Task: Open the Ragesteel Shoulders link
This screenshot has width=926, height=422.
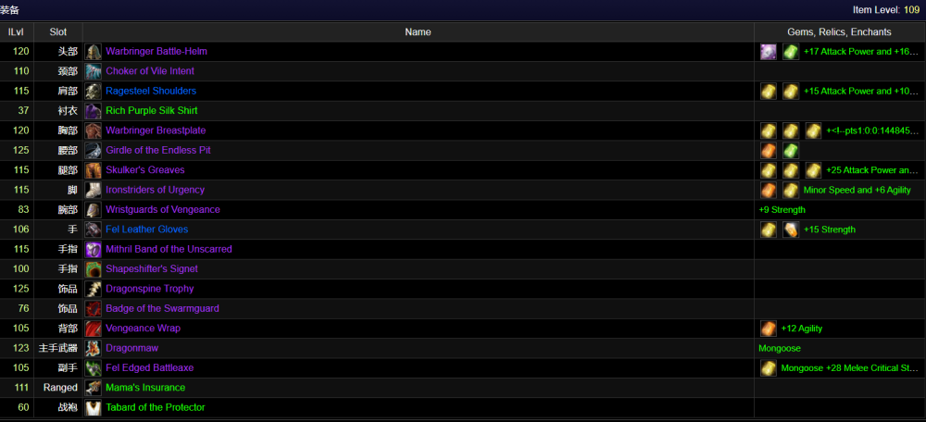Action: (x=151, y=91)
